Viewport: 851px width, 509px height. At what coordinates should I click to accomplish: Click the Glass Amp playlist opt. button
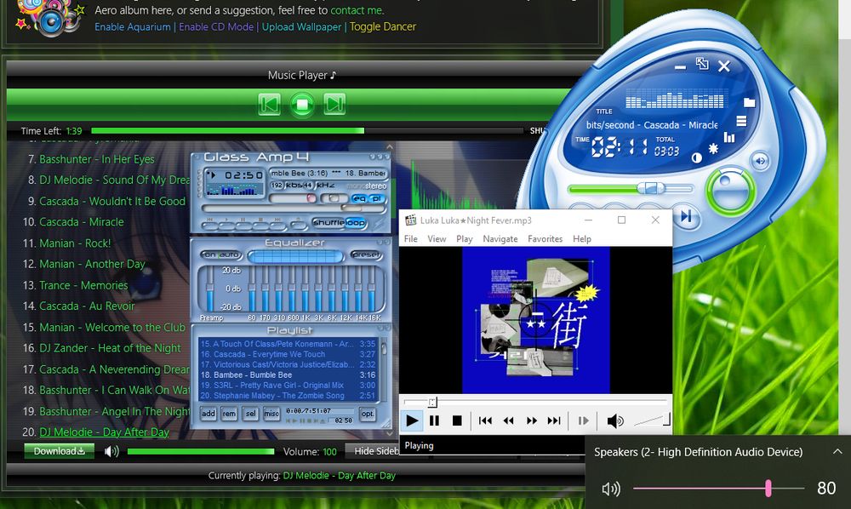(368, 414)
